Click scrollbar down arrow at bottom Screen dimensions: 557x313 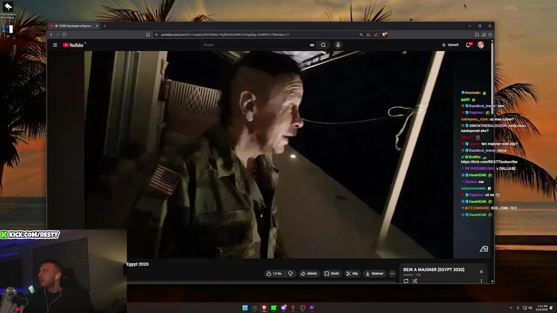(x=493, y=281)
